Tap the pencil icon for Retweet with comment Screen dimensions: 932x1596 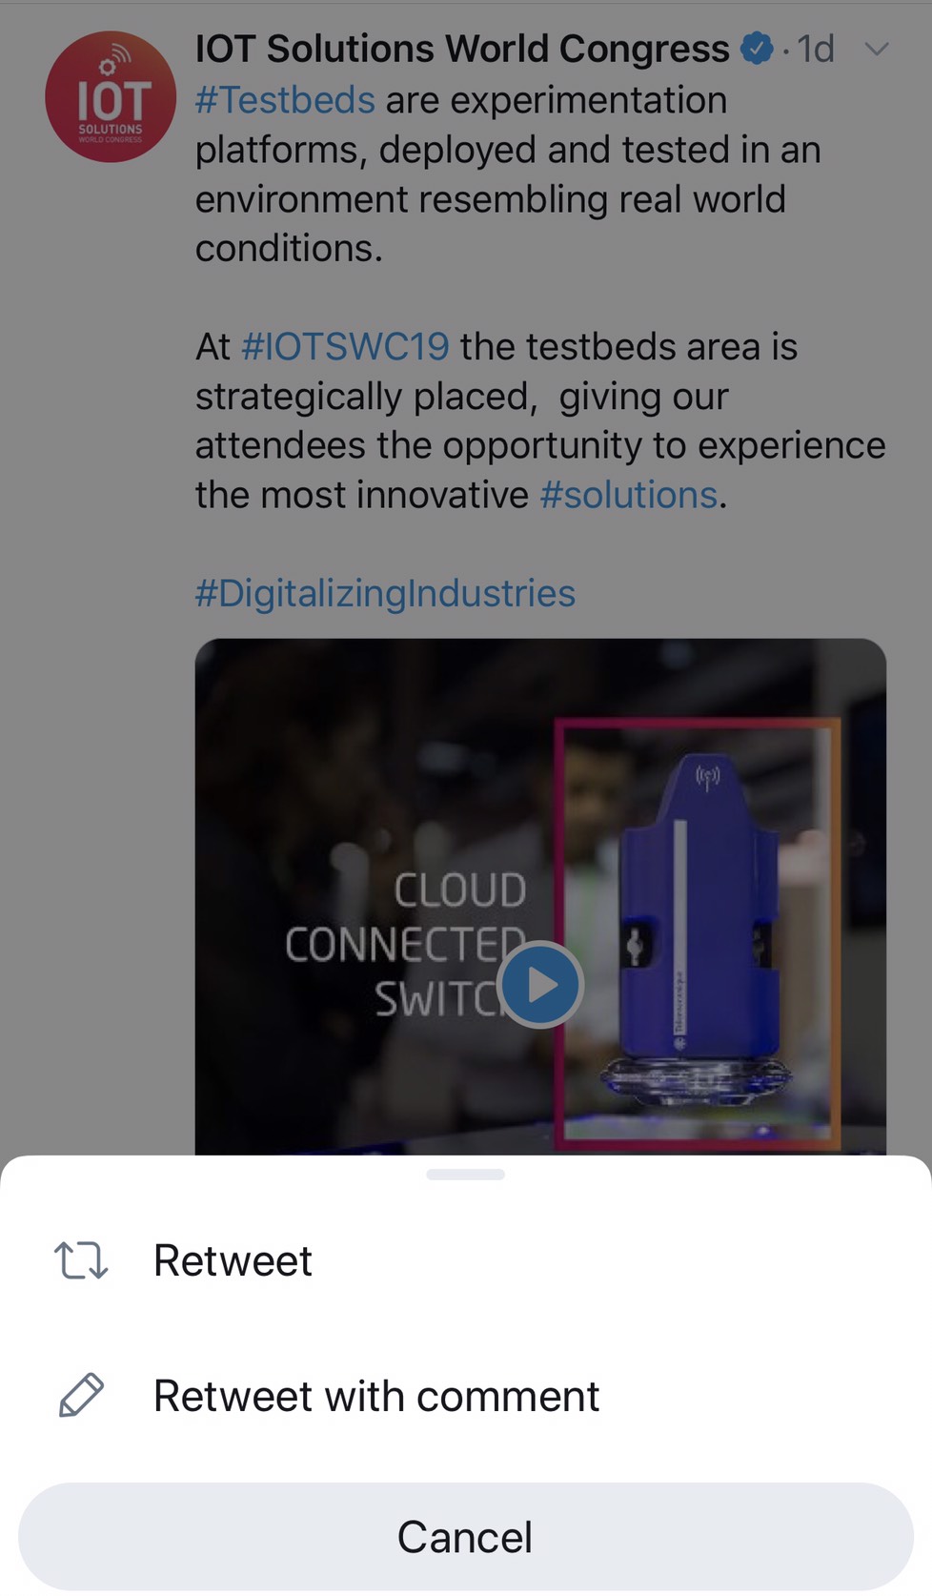[81, 1395]
